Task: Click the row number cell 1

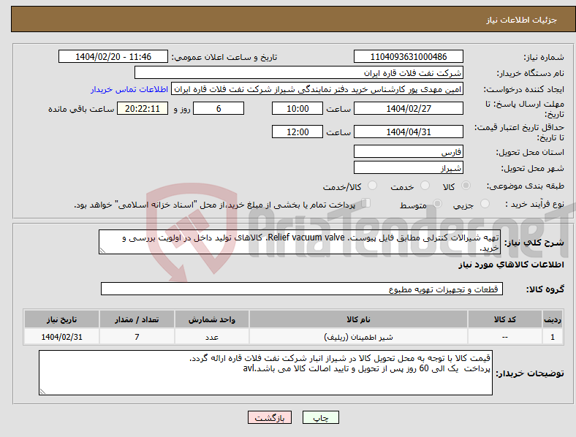Action: click(553, 337)
